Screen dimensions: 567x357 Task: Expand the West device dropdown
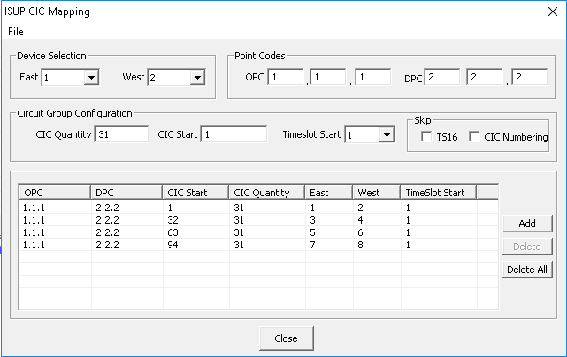click(x=197, y=78)
